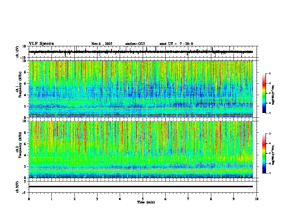Click the ch.1 "Frequency (kHz)" axis label
Viewport: 289px width, 223px height.
[20, 85]
